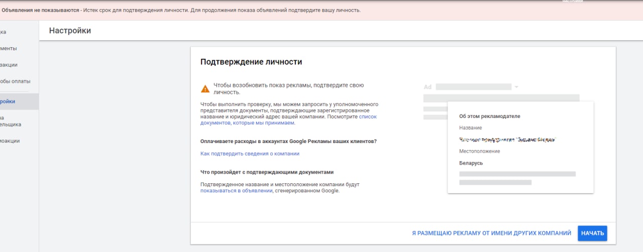The height and width of the screenshot is (252, 643).
Task: Click Чтобы возобновить показ рекламы warning text
Action: click(x=288, y=89)
